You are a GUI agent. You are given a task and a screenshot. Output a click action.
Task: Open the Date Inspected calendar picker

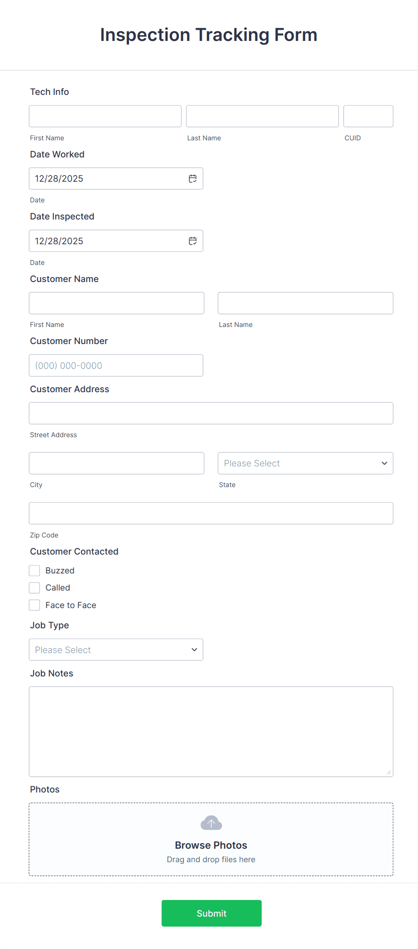192,241
